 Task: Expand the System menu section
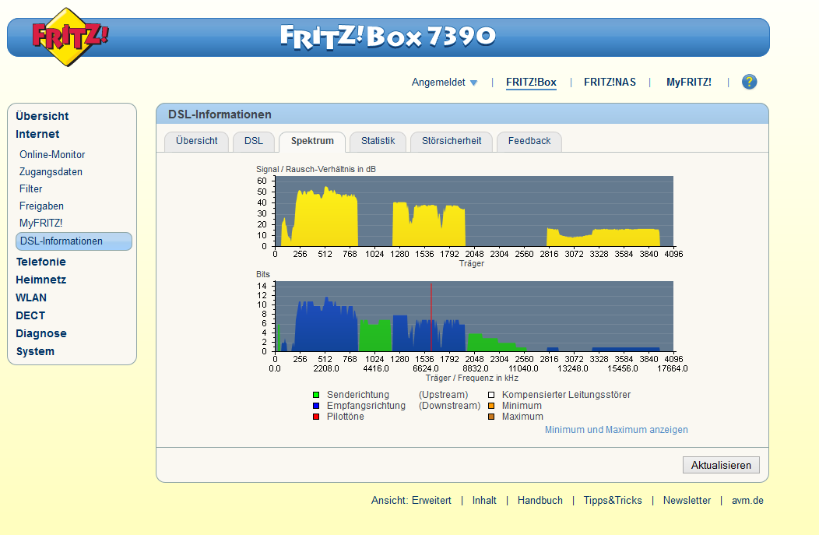[x=35, y=352]
